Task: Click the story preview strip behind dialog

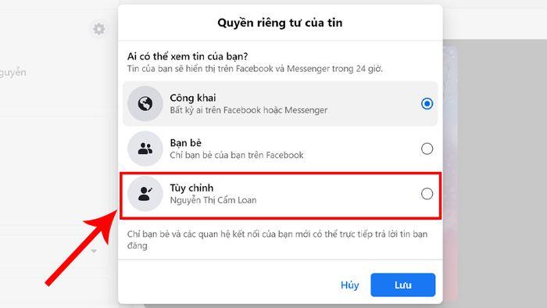Action: coord(450,173)
